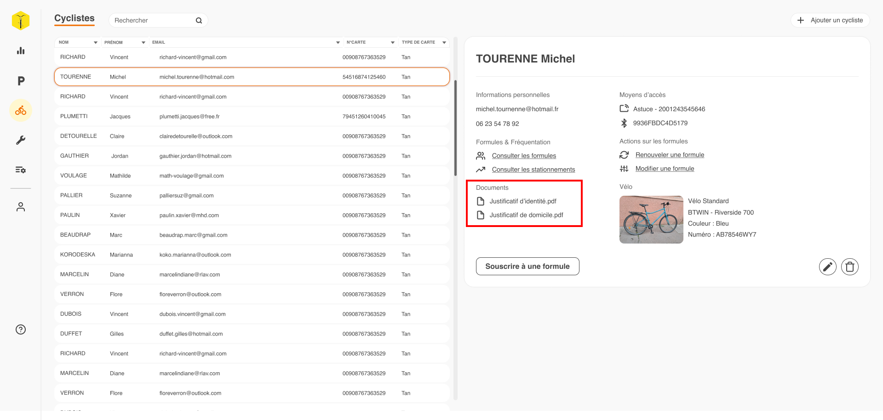Click the trash delete cyclist icon
Viewport: 883px width, 420px height.
pos(849,267)
